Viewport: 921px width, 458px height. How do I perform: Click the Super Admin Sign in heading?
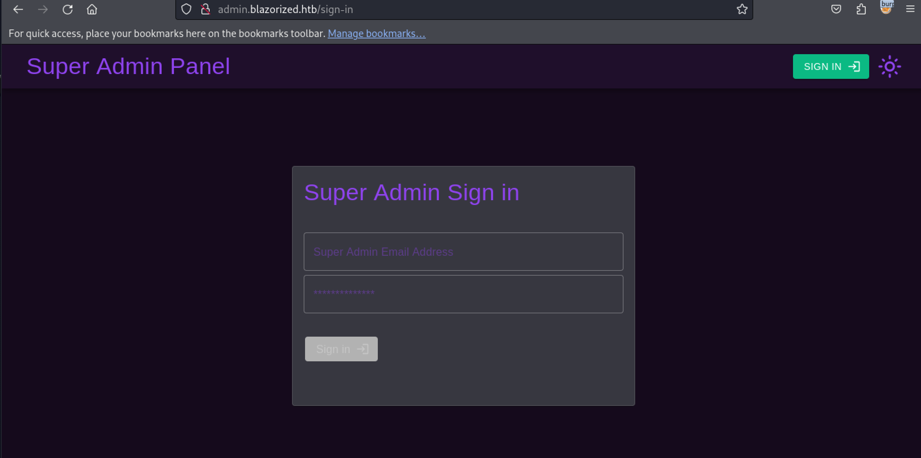[x=411, y=192]
